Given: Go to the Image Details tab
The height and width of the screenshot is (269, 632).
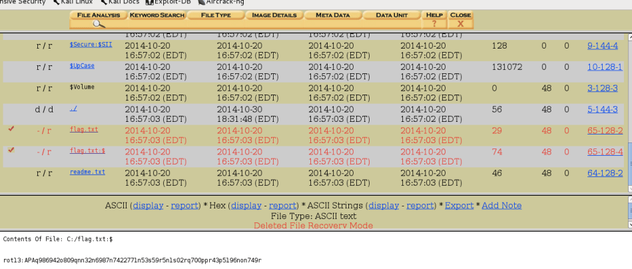Looking at the screenshot, I should (x=274, y=15).
